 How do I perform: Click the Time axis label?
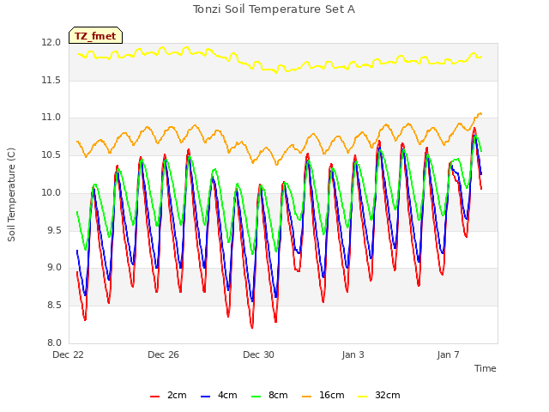(x=486, y=368)
